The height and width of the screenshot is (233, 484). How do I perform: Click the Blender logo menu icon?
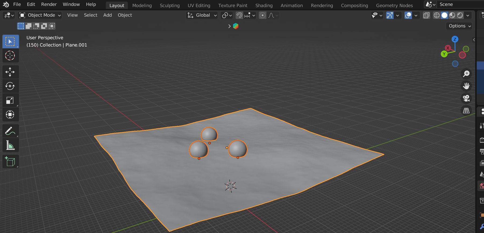[x=6, y=5]
